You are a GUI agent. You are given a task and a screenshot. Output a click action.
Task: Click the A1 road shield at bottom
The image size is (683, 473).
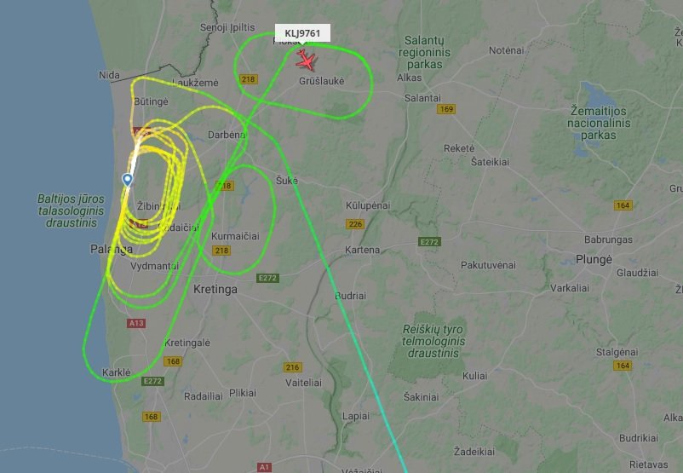click(x=264, y=467)
